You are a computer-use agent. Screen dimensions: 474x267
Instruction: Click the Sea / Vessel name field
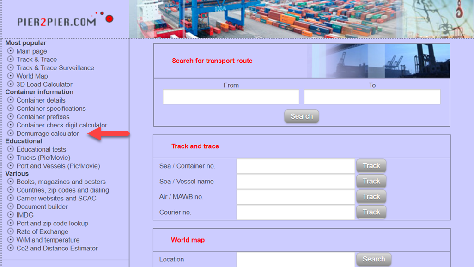[x=295, y=182]
